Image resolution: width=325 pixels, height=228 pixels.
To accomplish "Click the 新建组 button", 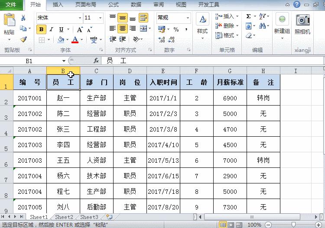I will click(282, 26).
